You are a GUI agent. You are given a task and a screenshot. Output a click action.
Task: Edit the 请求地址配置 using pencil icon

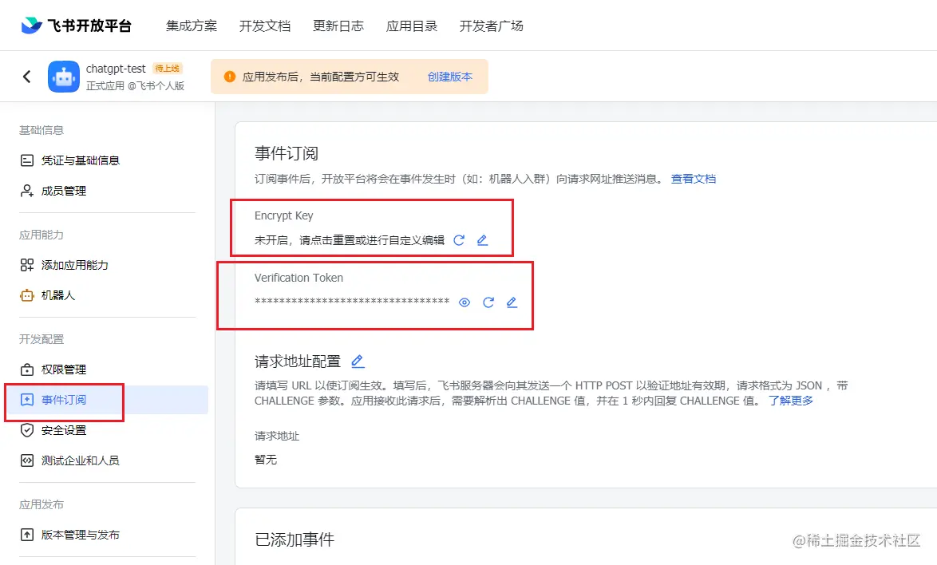(x=358, y=362)
